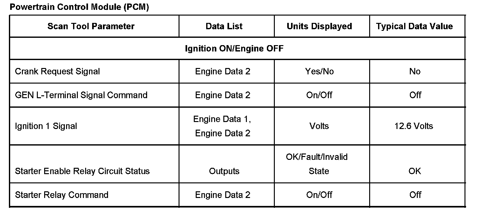Click the typical value No for Crank Request

(x=415, y=71)
